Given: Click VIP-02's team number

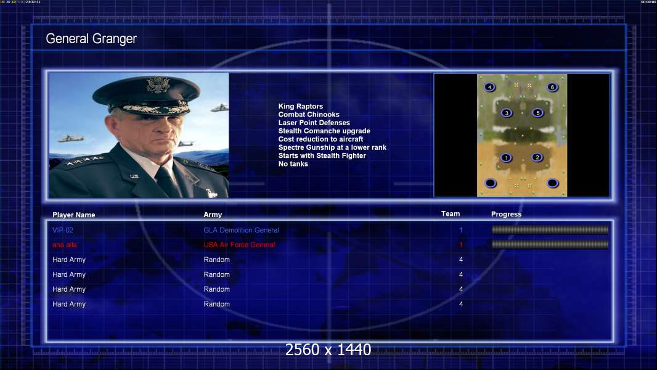Looking at the screenshot, I should [460, 230].
